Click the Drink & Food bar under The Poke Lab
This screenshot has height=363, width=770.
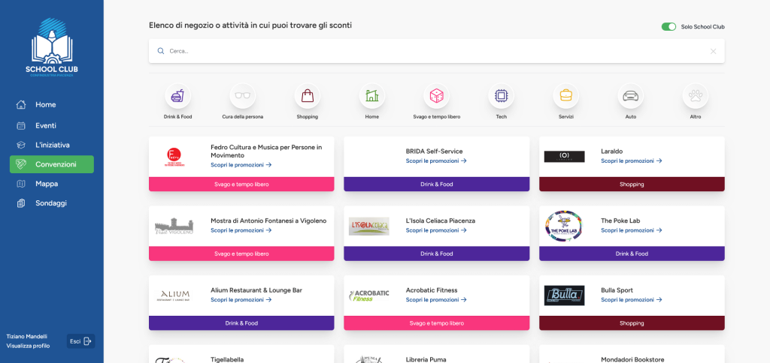[632, 253]
